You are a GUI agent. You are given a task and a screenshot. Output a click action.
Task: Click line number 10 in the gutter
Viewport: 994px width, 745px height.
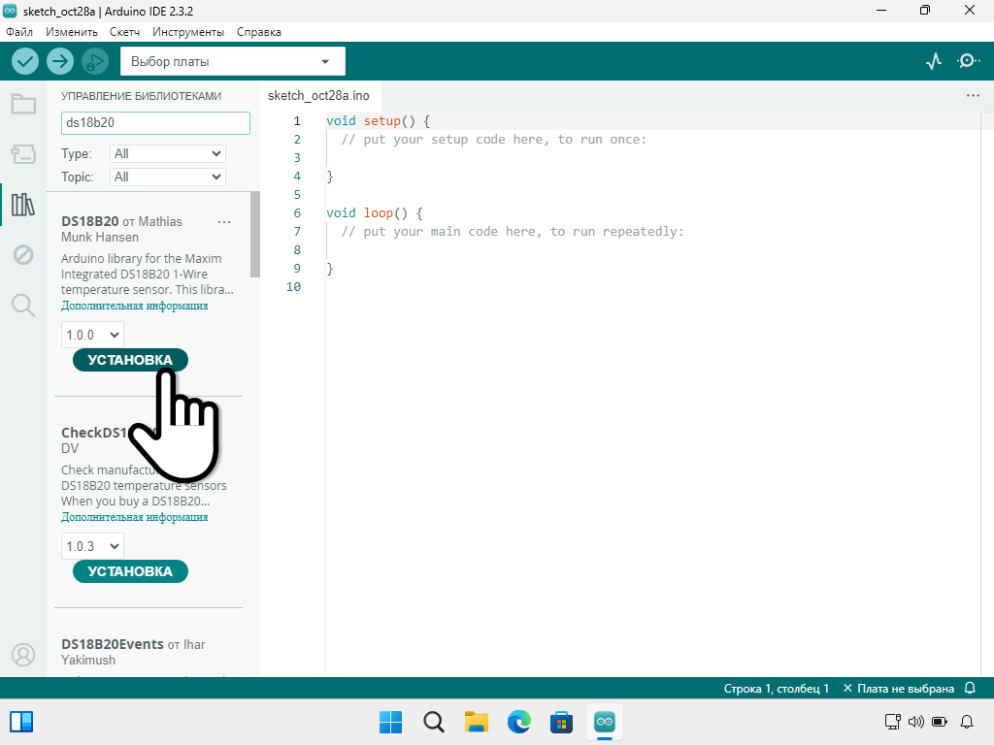[x=293, y=286]
